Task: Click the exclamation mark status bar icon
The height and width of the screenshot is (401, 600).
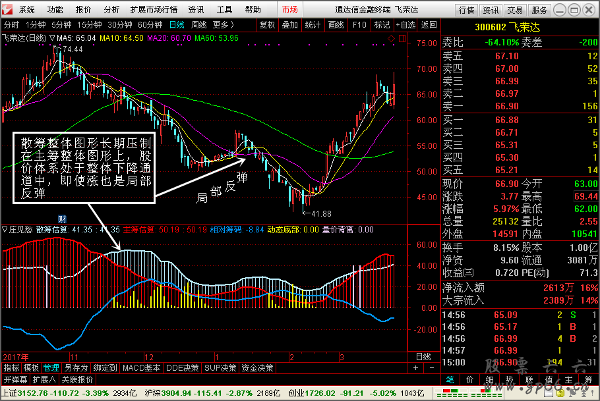Action: [593, 393]
